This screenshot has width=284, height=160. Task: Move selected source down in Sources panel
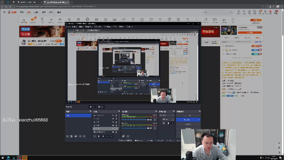tap(111, 136)
